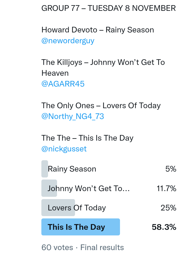Open the @AGARR45 profile mention

tap(63, 84)
